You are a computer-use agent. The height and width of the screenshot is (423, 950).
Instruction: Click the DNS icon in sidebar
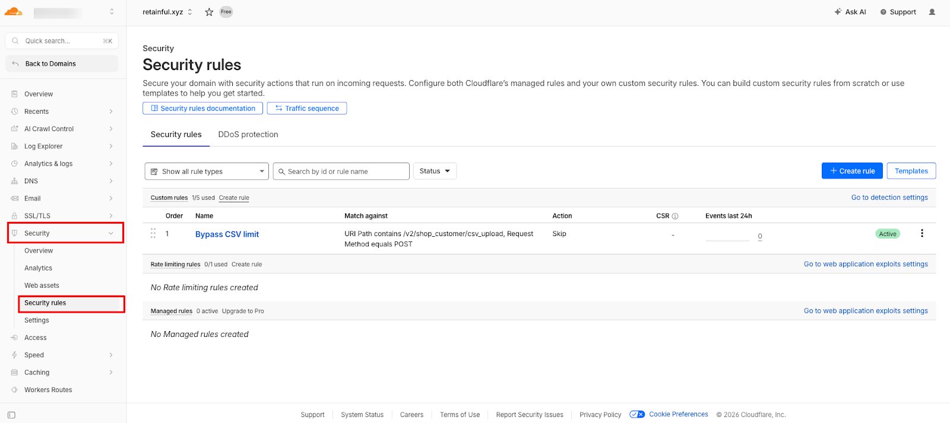coord(14,181)
